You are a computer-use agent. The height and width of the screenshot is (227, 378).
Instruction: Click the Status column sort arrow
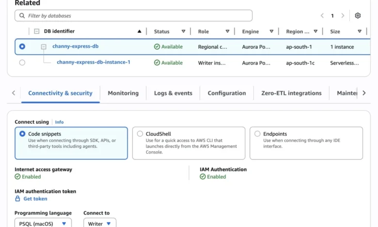[183, 31]
